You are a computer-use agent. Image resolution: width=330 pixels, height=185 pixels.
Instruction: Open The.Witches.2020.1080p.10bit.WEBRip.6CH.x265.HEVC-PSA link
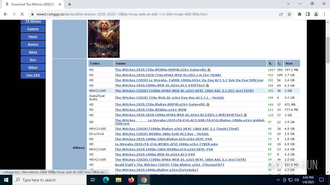click(164, 149)
